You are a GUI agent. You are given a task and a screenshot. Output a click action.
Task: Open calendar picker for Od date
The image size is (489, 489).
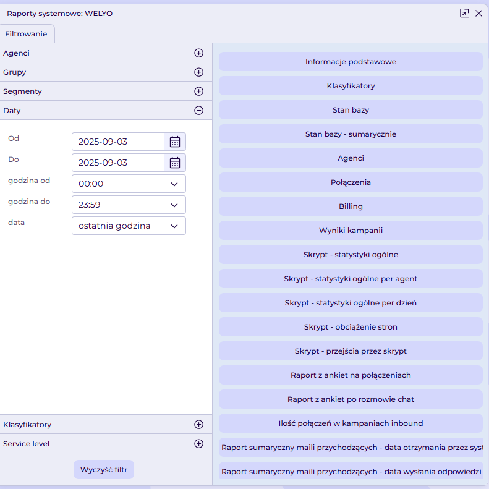(175, 142)
